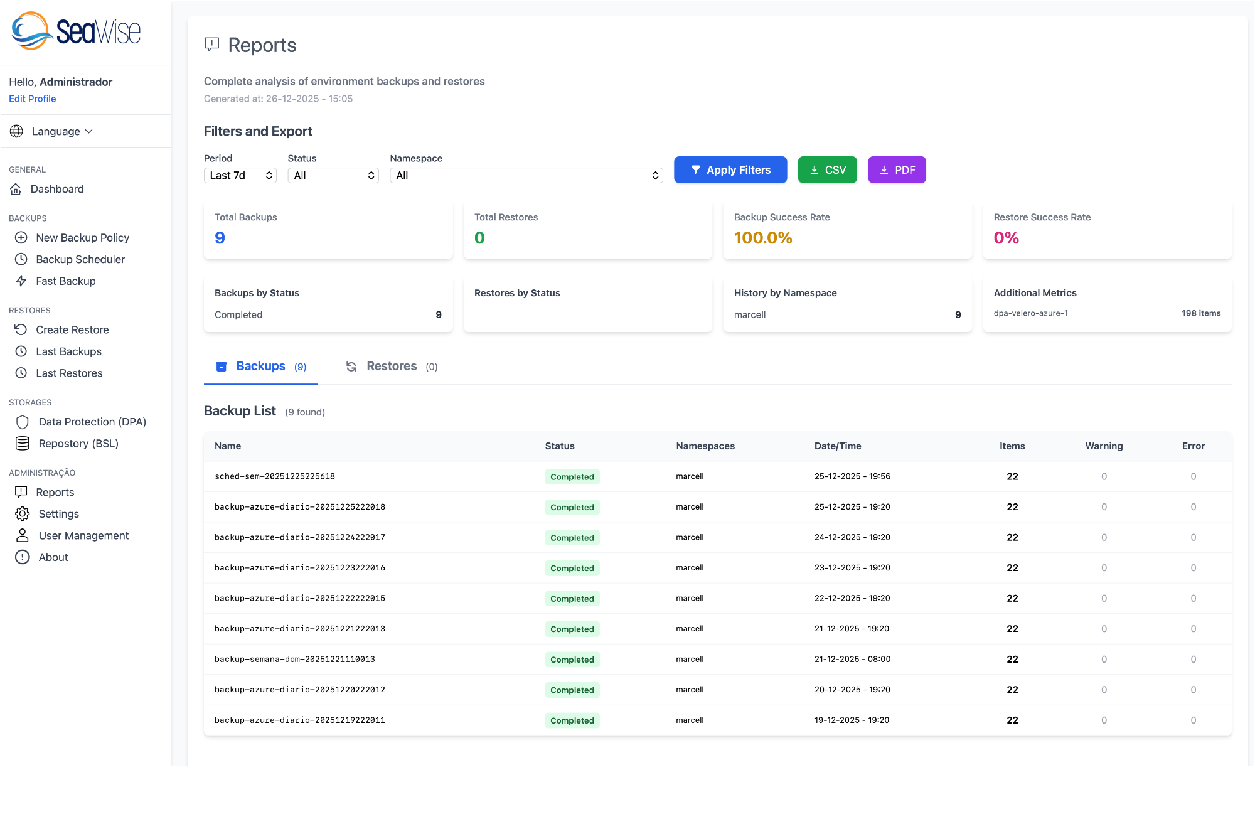Open Data Protection (DPA) storage
This screenshot has width=1255, height=824.
pos(92,422)
